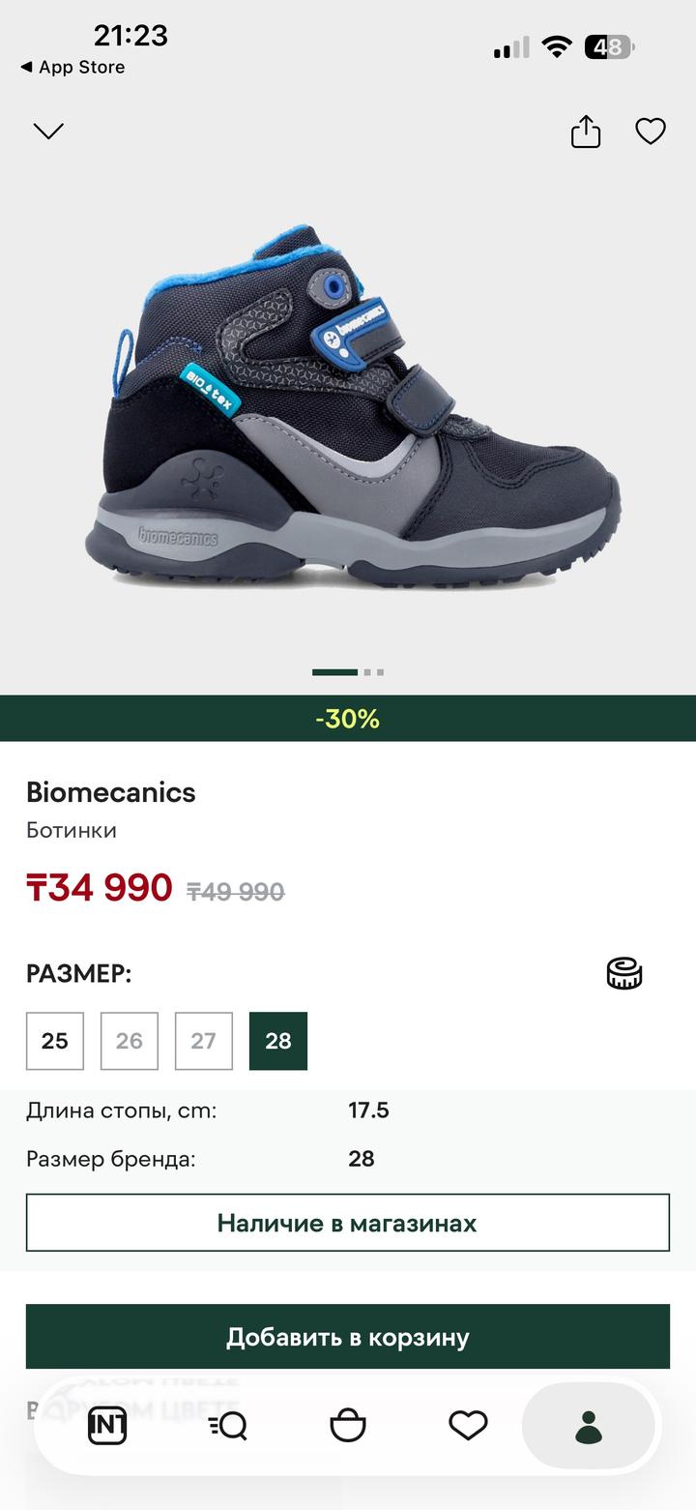Open the profile tab icon
696x1510 pixels.
589,1426
